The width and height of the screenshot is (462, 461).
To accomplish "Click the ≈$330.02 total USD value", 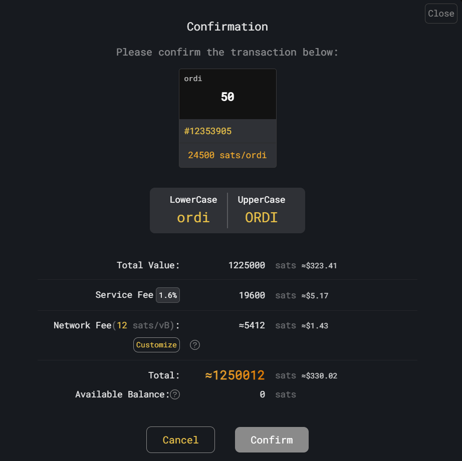I will (x=319, y=376).
